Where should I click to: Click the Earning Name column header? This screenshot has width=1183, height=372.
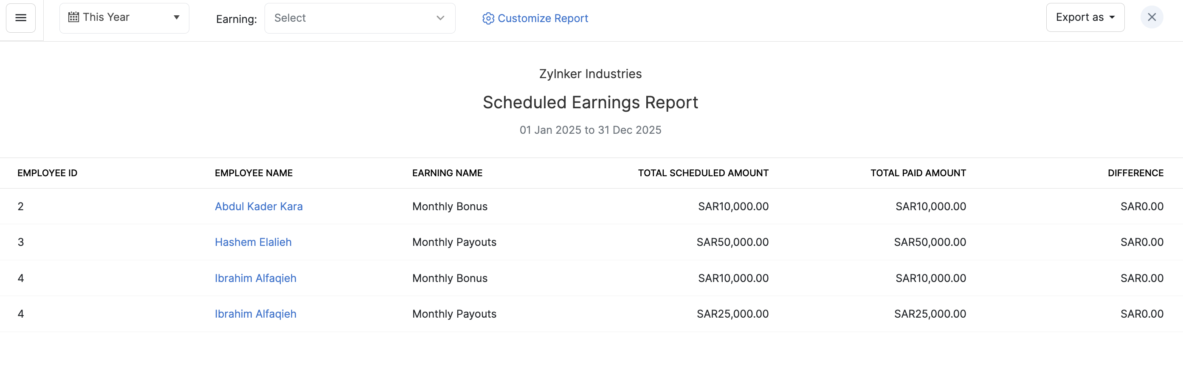pyautogui.click(x=447, y=173)
